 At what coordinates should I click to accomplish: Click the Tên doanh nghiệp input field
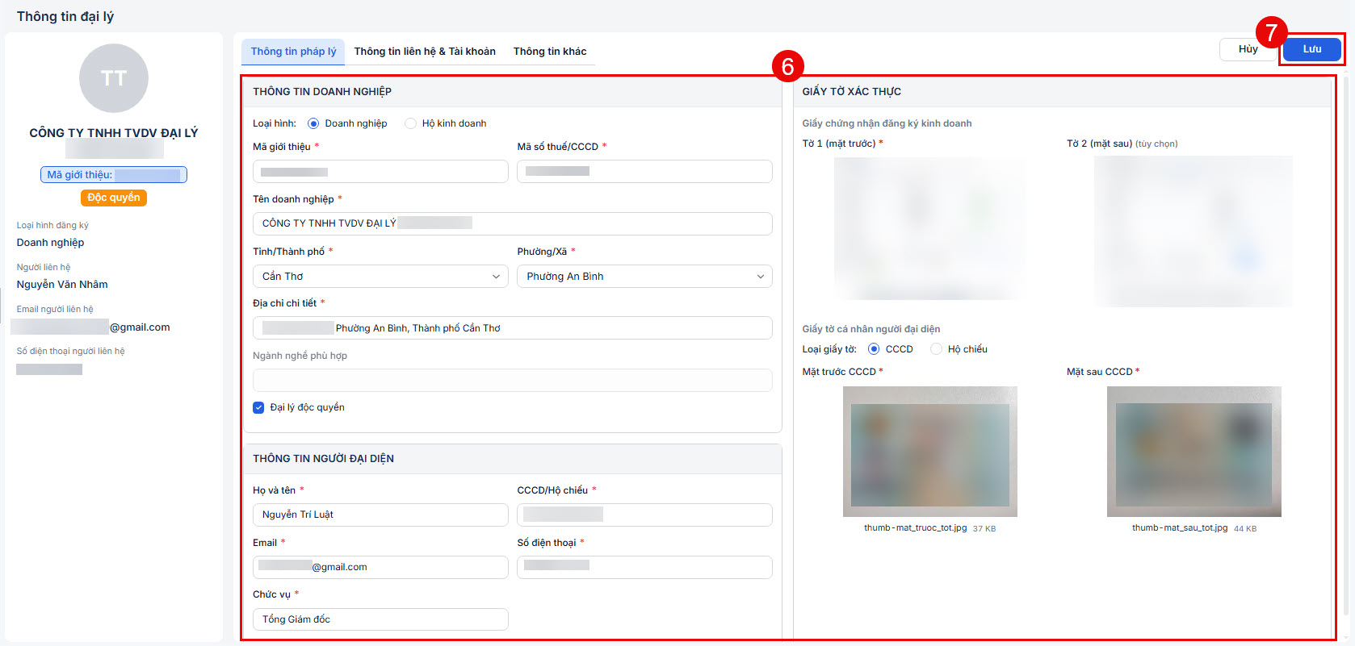(513, 223)
